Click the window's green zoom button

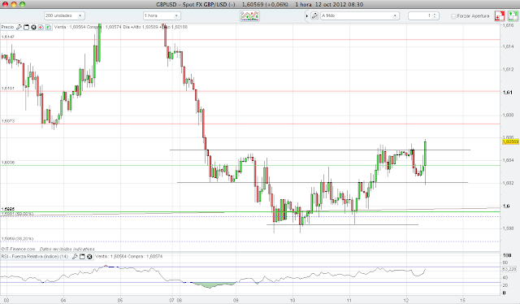pos(22,4)
